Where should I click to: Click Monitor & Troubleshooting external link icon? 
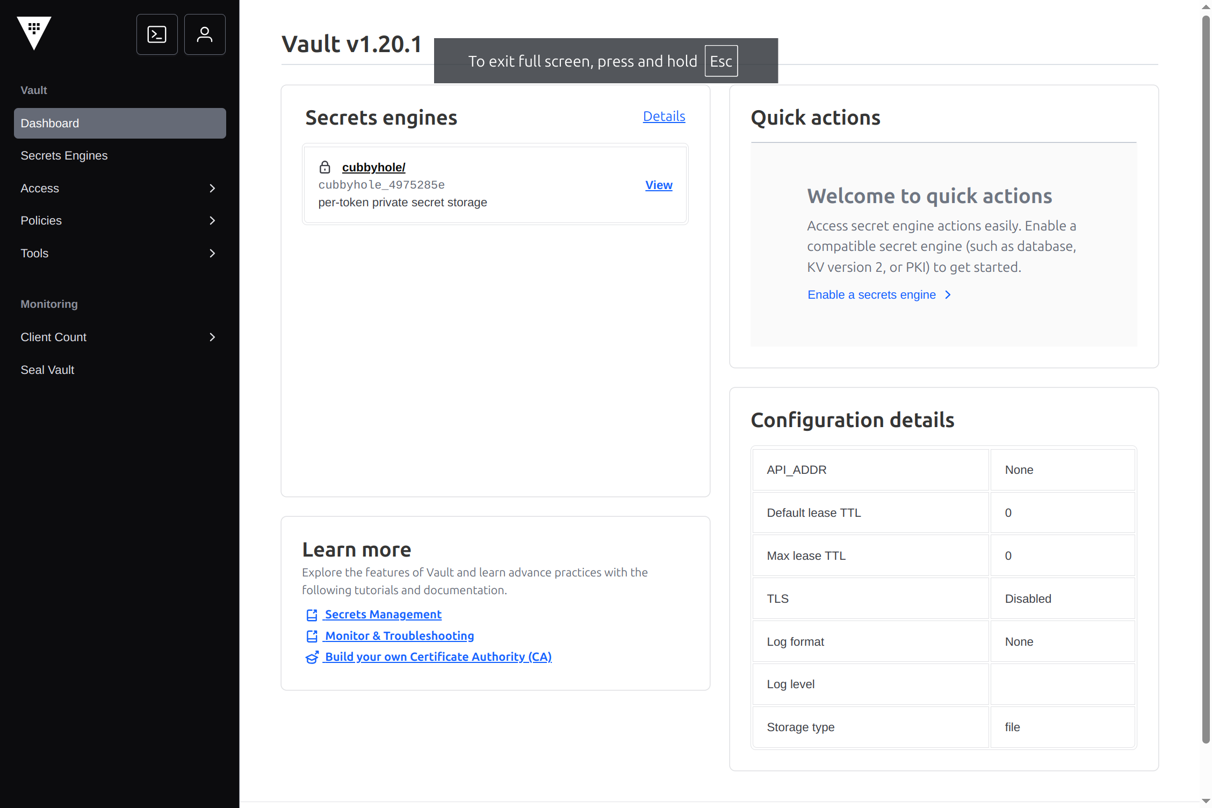click(x=312, y=636)
